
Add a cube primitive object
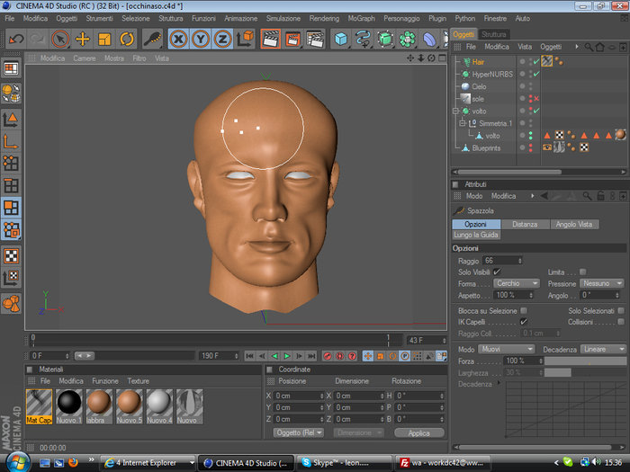pos(341,40)
